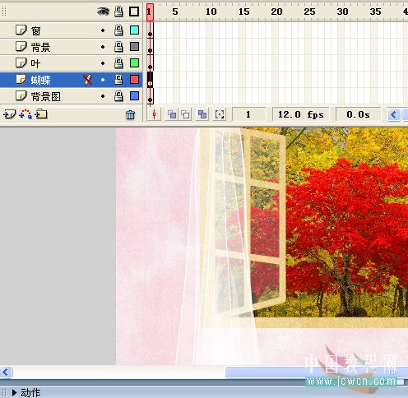Click frame 10 on the timeline ruler
The image size is (408, 398).
[x=211, y=12]
